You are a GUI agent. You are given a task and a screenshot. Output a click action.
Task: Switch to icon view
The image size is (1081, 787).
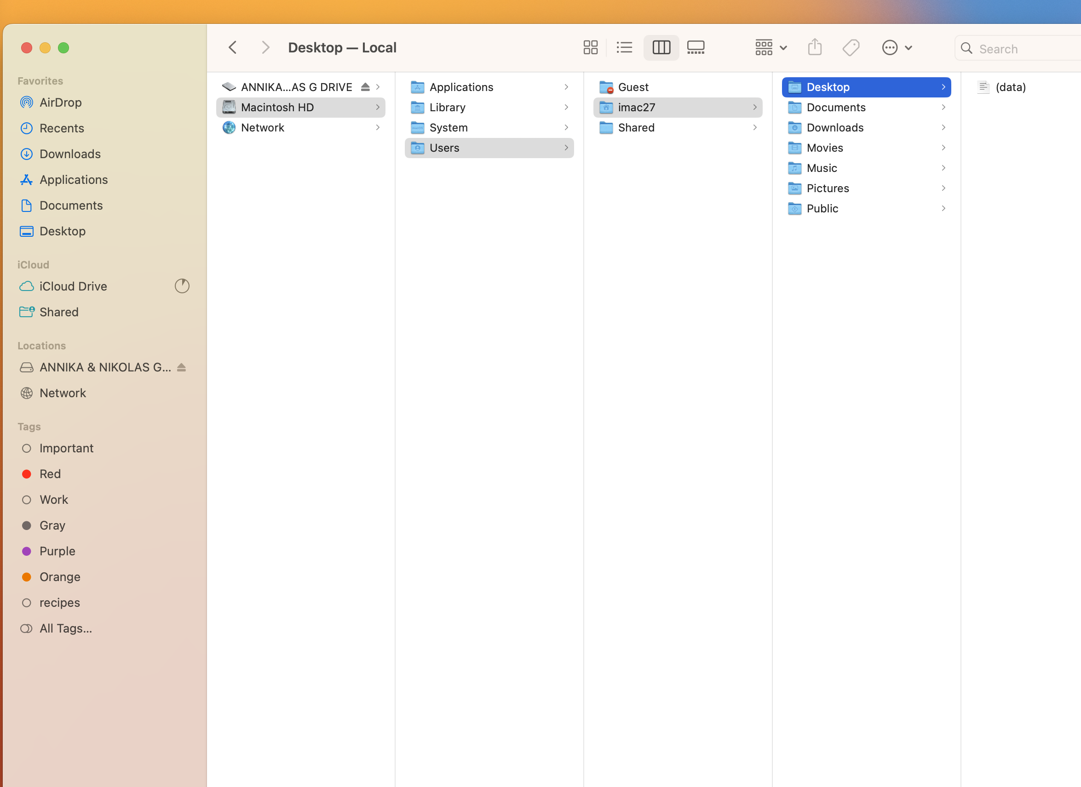pos(590,48)
